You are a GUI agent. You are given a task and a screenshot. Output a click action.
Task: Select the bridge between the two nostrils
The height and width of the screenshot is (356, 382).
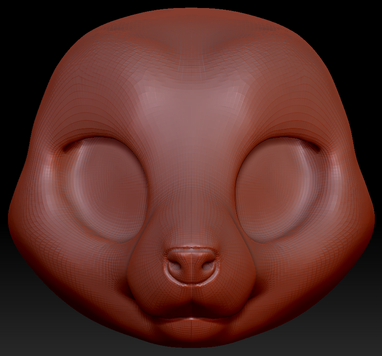pos(191,269)
